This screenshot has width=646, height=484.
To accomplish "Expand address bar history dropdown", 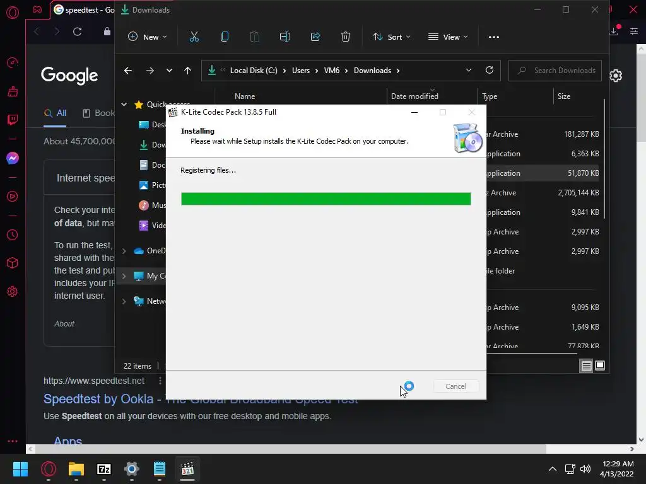I will 469,71.
